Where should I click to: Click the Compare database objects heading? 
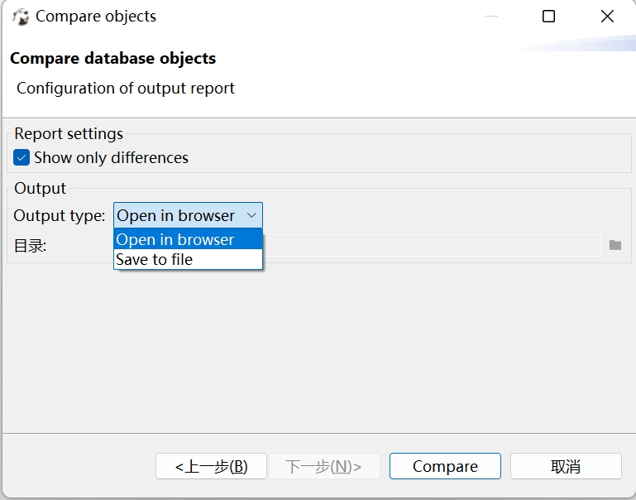pyautogui.click(x=112, y=59)
